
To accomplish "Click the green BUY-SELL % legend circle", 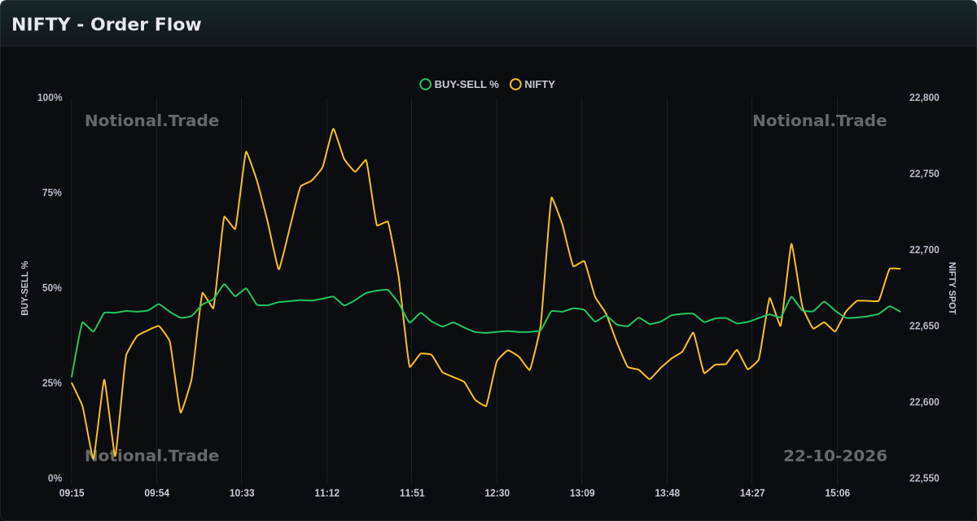I will click(x=425, y=84).
